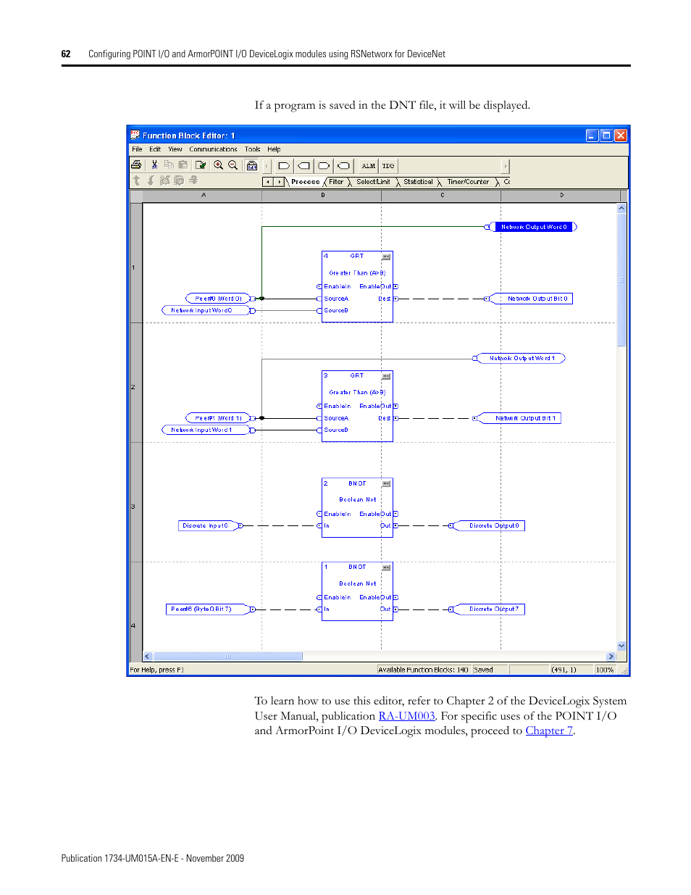The height and width of the screenshot is (895, 691).
Task: Select the input reference shape tool
Action: coord(284,165)
